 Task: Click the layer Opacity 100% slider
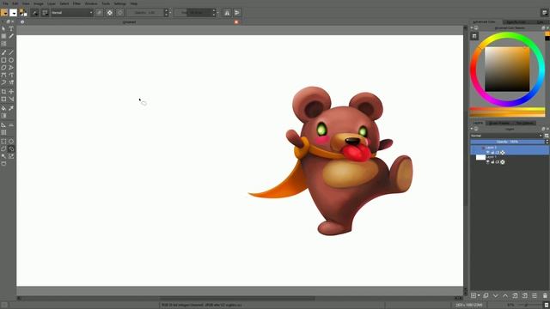tap(508, 142)
